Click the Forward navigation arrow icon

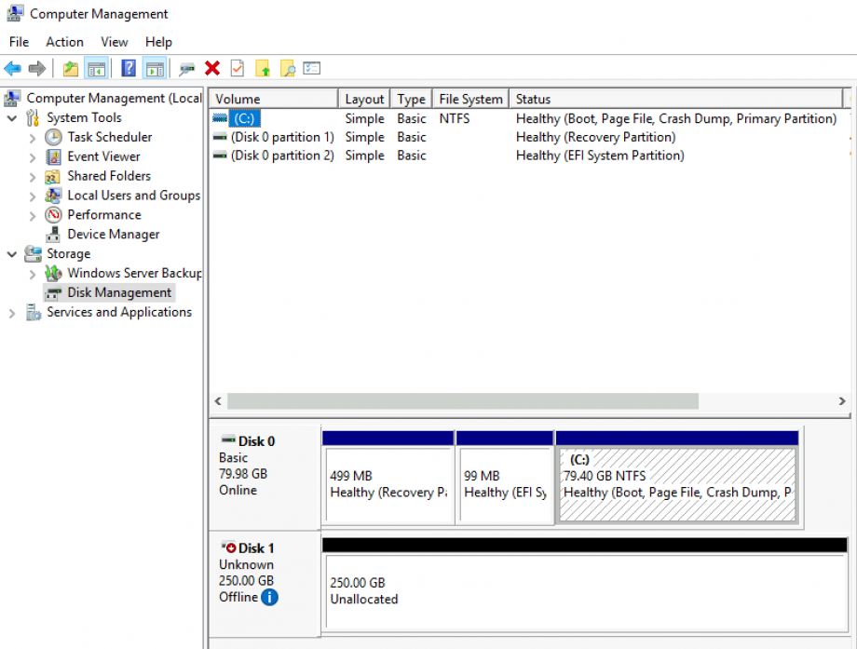35,67
